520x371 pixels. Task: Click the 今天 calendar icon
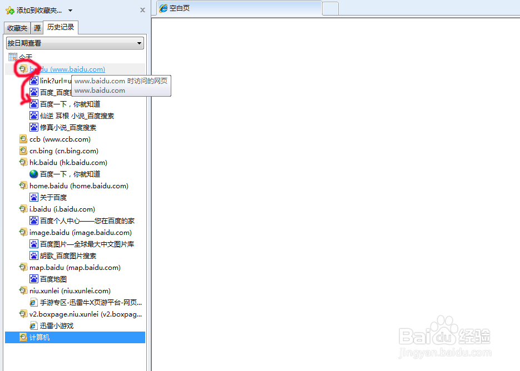[x=13, y=57]
